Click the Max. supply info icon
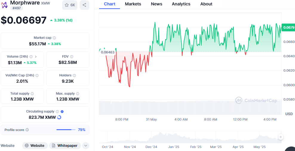The height and width of the screenshot is (151, 295). click(x=78, y=94)
